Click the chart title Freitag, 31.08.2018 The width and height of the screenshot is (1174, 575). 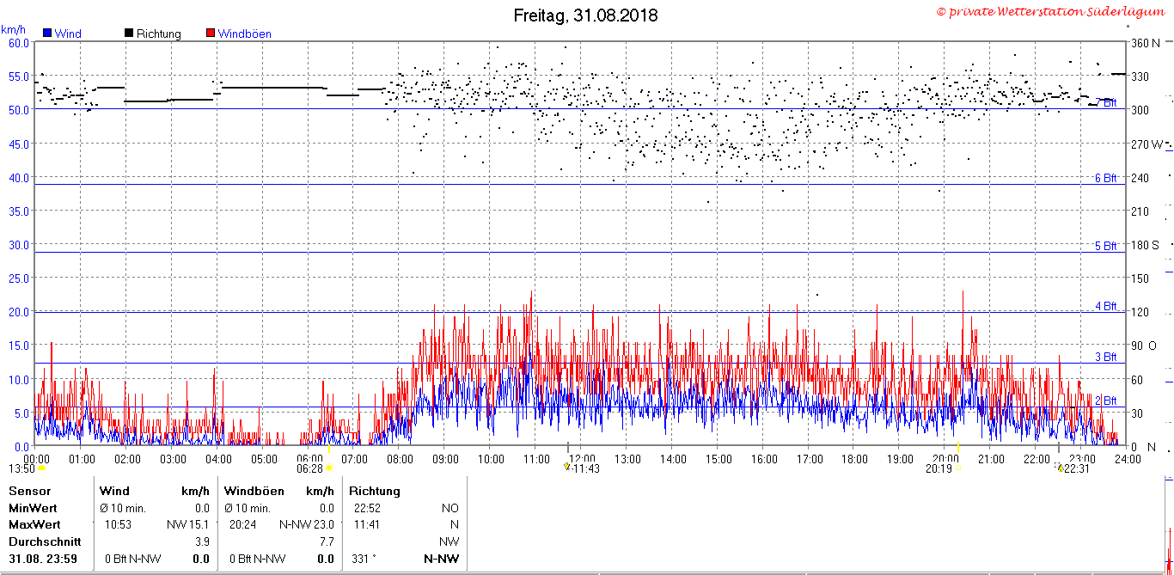pos(585,15)
